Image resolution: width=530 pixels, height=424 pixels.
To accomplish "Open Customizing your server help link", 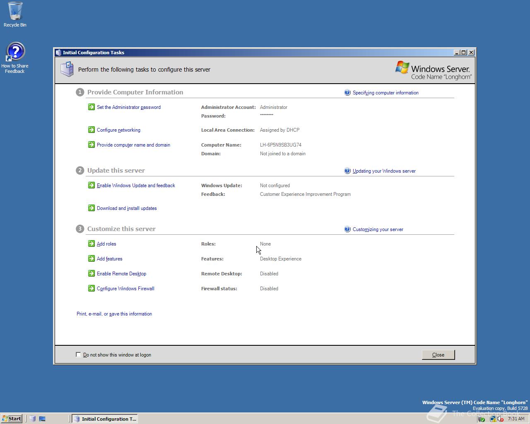I will (x=378, y=229).
